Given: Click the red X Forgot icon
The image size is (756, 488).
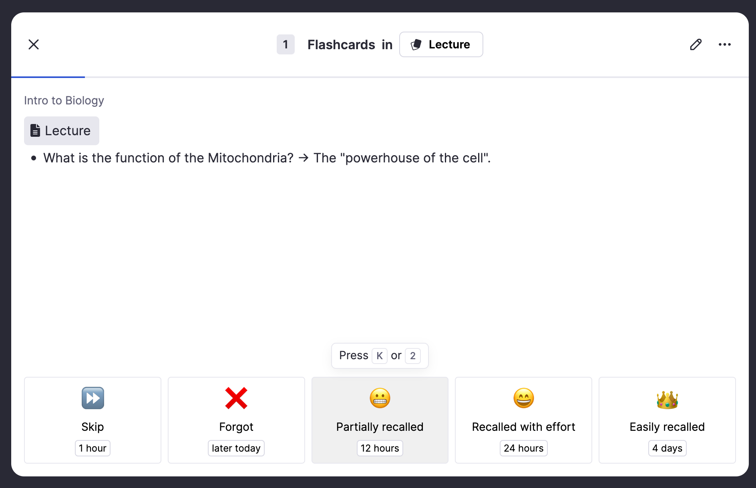Looking at the screenshot, I should [x=236, y=398].
